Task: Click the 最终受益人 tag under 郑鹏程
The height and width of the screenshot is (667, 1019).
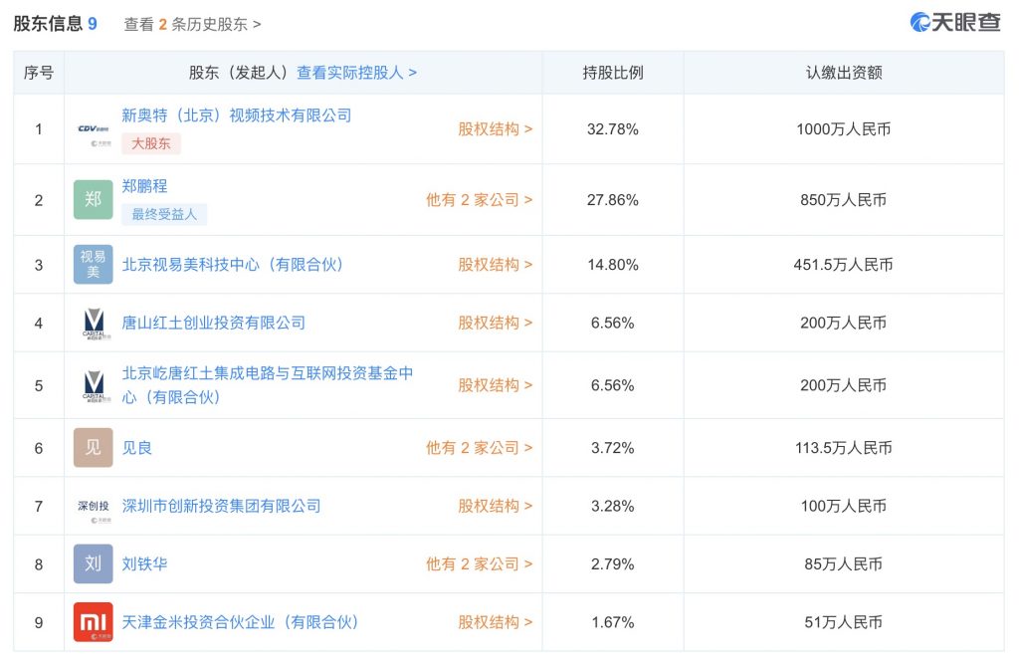Action: point(164,214)
